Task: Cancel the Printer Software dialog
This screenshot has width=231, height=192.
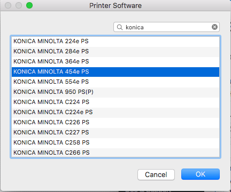Action: pos(156,174)
